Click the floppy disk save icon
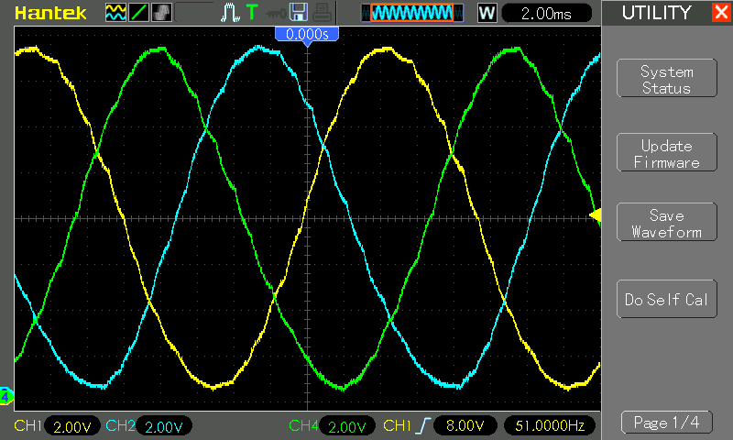 click(x=299, y=12)
